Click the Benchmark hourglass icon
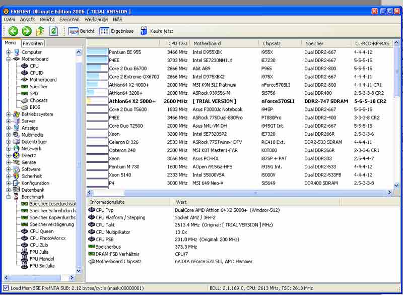 coord(16,197)
